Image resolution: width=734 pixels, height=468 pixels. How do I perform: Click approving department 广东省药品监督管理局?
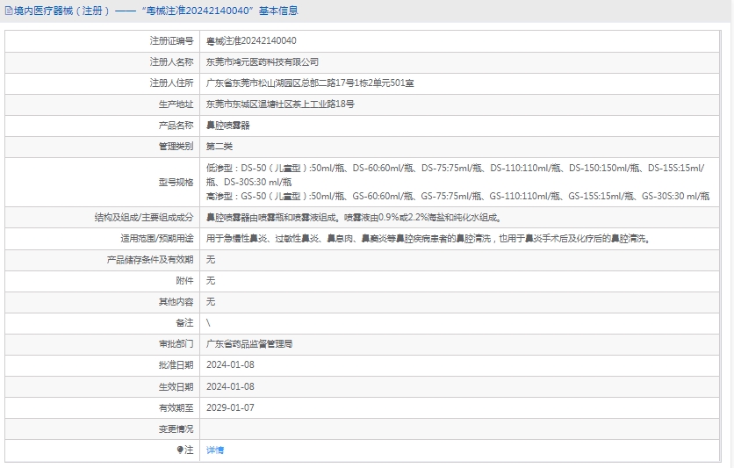(x=249, y=344)
